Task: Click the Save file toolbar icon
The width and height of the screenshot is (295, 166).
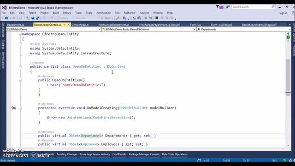Action: 33,18
